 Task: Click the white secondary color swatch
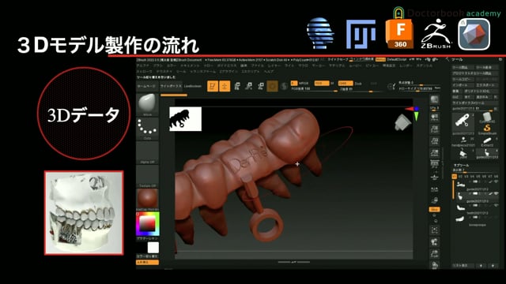[153, 248]
